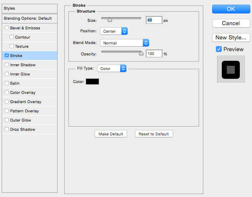Select the Inner Shadow label in the list
Image resolution: width=252 pixels, height=197 pixels.
[23, 65]
